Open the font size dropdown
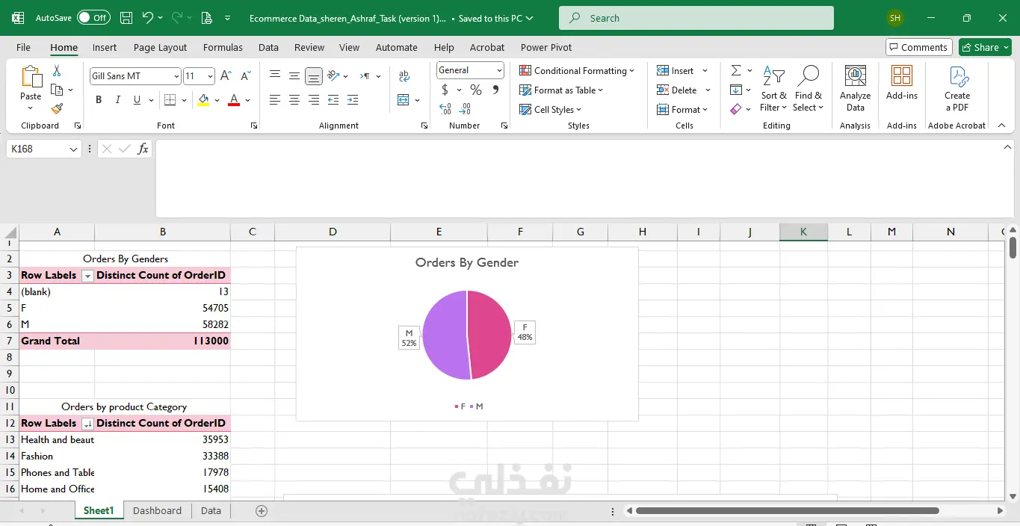 pyautogui.click(x=210, y=76)
